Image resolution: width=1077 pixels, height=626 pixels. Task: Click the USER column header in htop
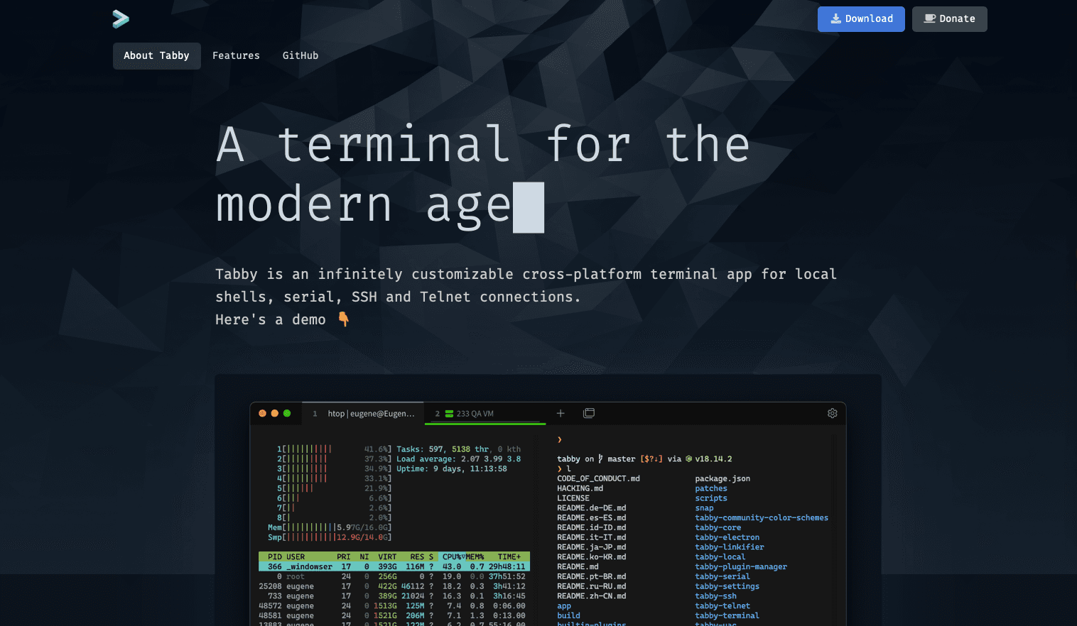pos(296,557)
